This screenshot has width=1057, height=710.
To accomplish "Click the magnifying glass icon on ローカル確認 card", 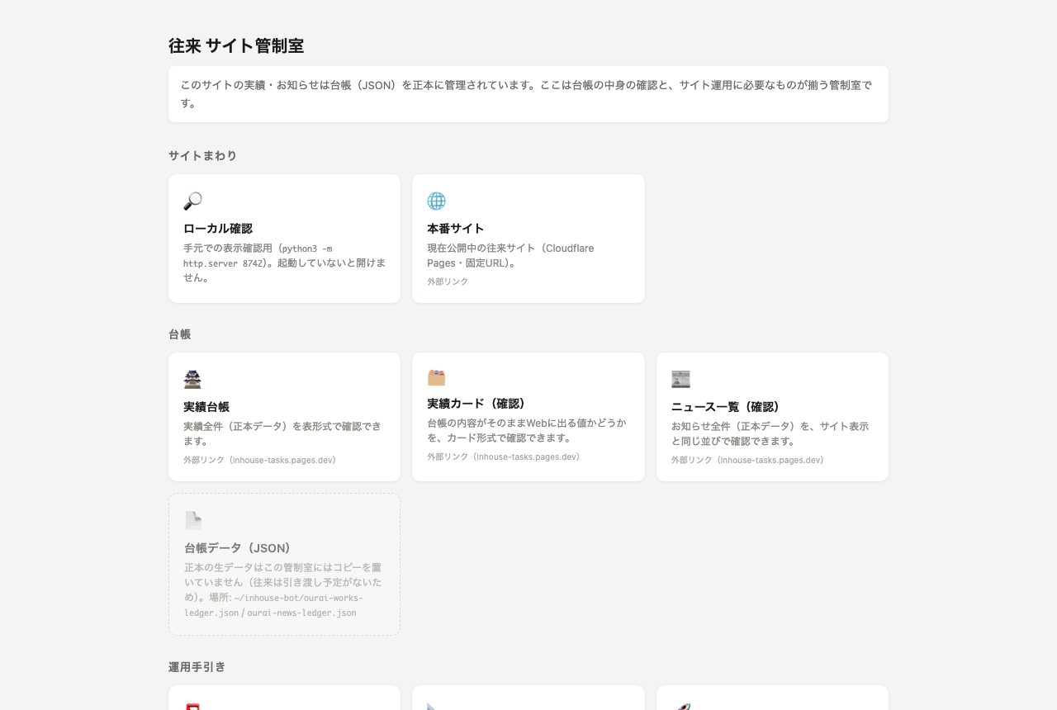I will 192,201.
